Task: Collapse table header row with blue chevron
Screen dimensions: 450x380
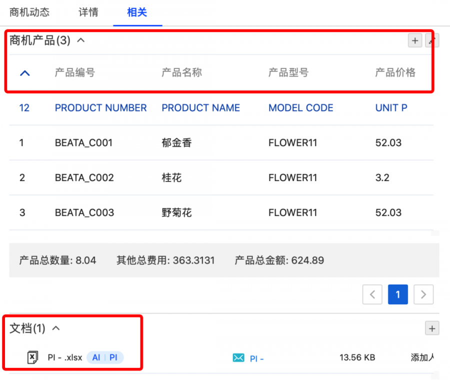Action: click(25, 73)
